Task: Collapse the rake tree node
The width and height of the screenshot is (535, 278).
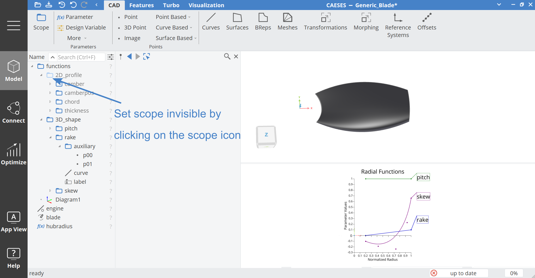Action: (50, 137)
